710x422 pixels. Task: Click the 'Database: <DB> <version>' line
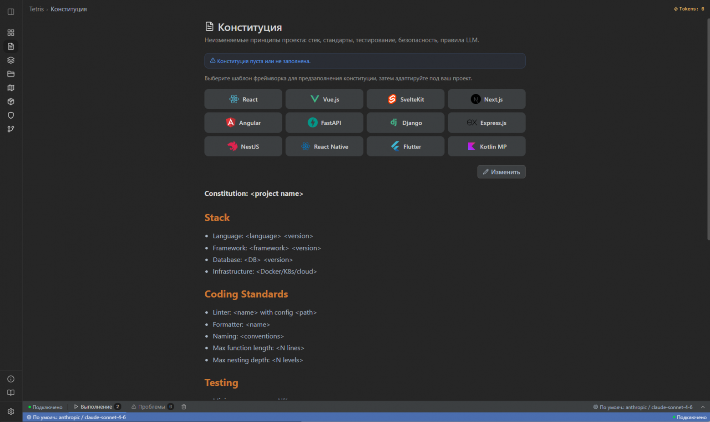[x=253, y=260]
